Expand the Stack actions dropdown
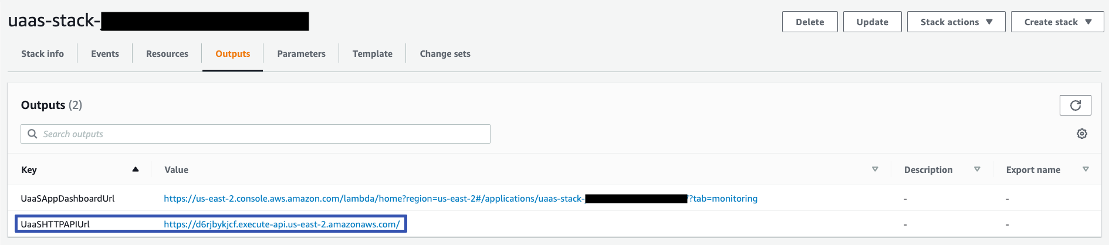 (x=956, y=22)
